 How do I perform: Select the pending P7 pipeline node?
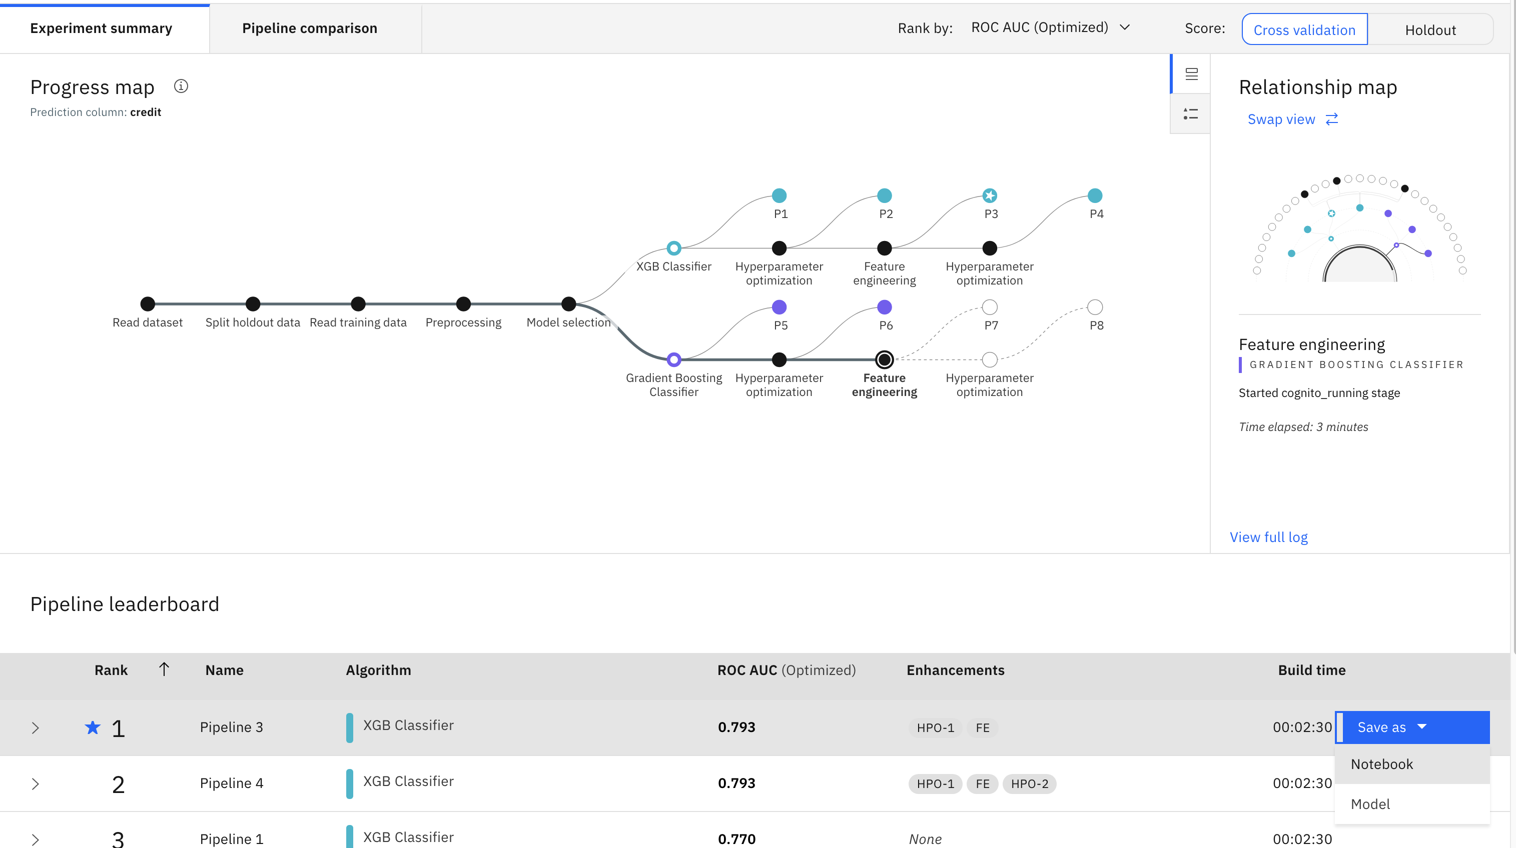(990, 307)
